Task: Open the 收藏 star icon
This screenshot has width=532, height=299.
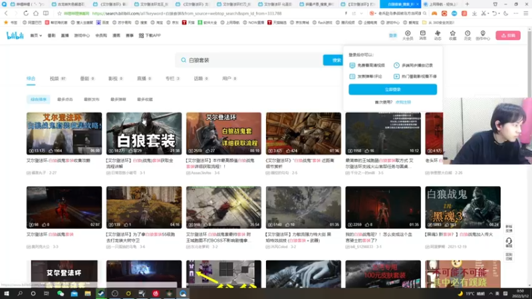Action: pyautogui.click(x=453, y=35)
